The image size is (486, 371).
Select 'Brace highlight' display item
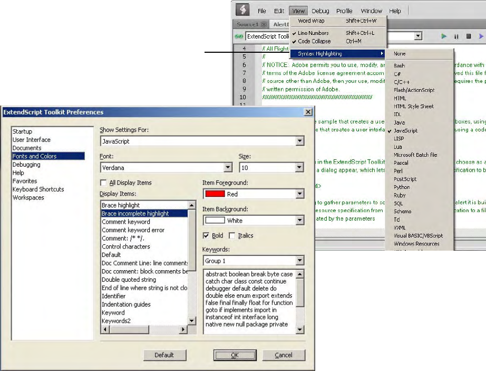pyautogui.click(x=121, y=205)
